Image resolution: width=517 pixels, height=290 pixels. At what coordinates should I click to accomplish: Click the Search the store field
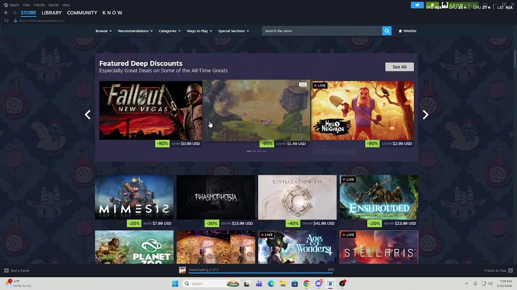point(322,31)
